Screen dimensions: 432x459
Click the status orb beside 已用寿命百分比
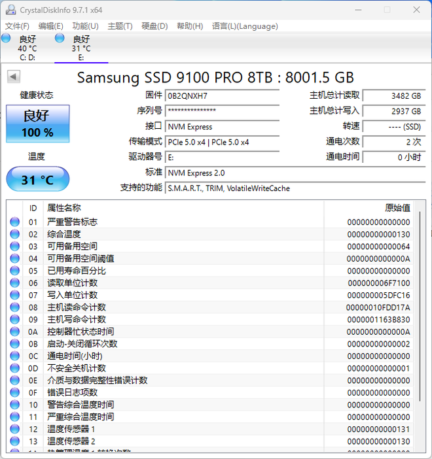click(x=14, y=271)
